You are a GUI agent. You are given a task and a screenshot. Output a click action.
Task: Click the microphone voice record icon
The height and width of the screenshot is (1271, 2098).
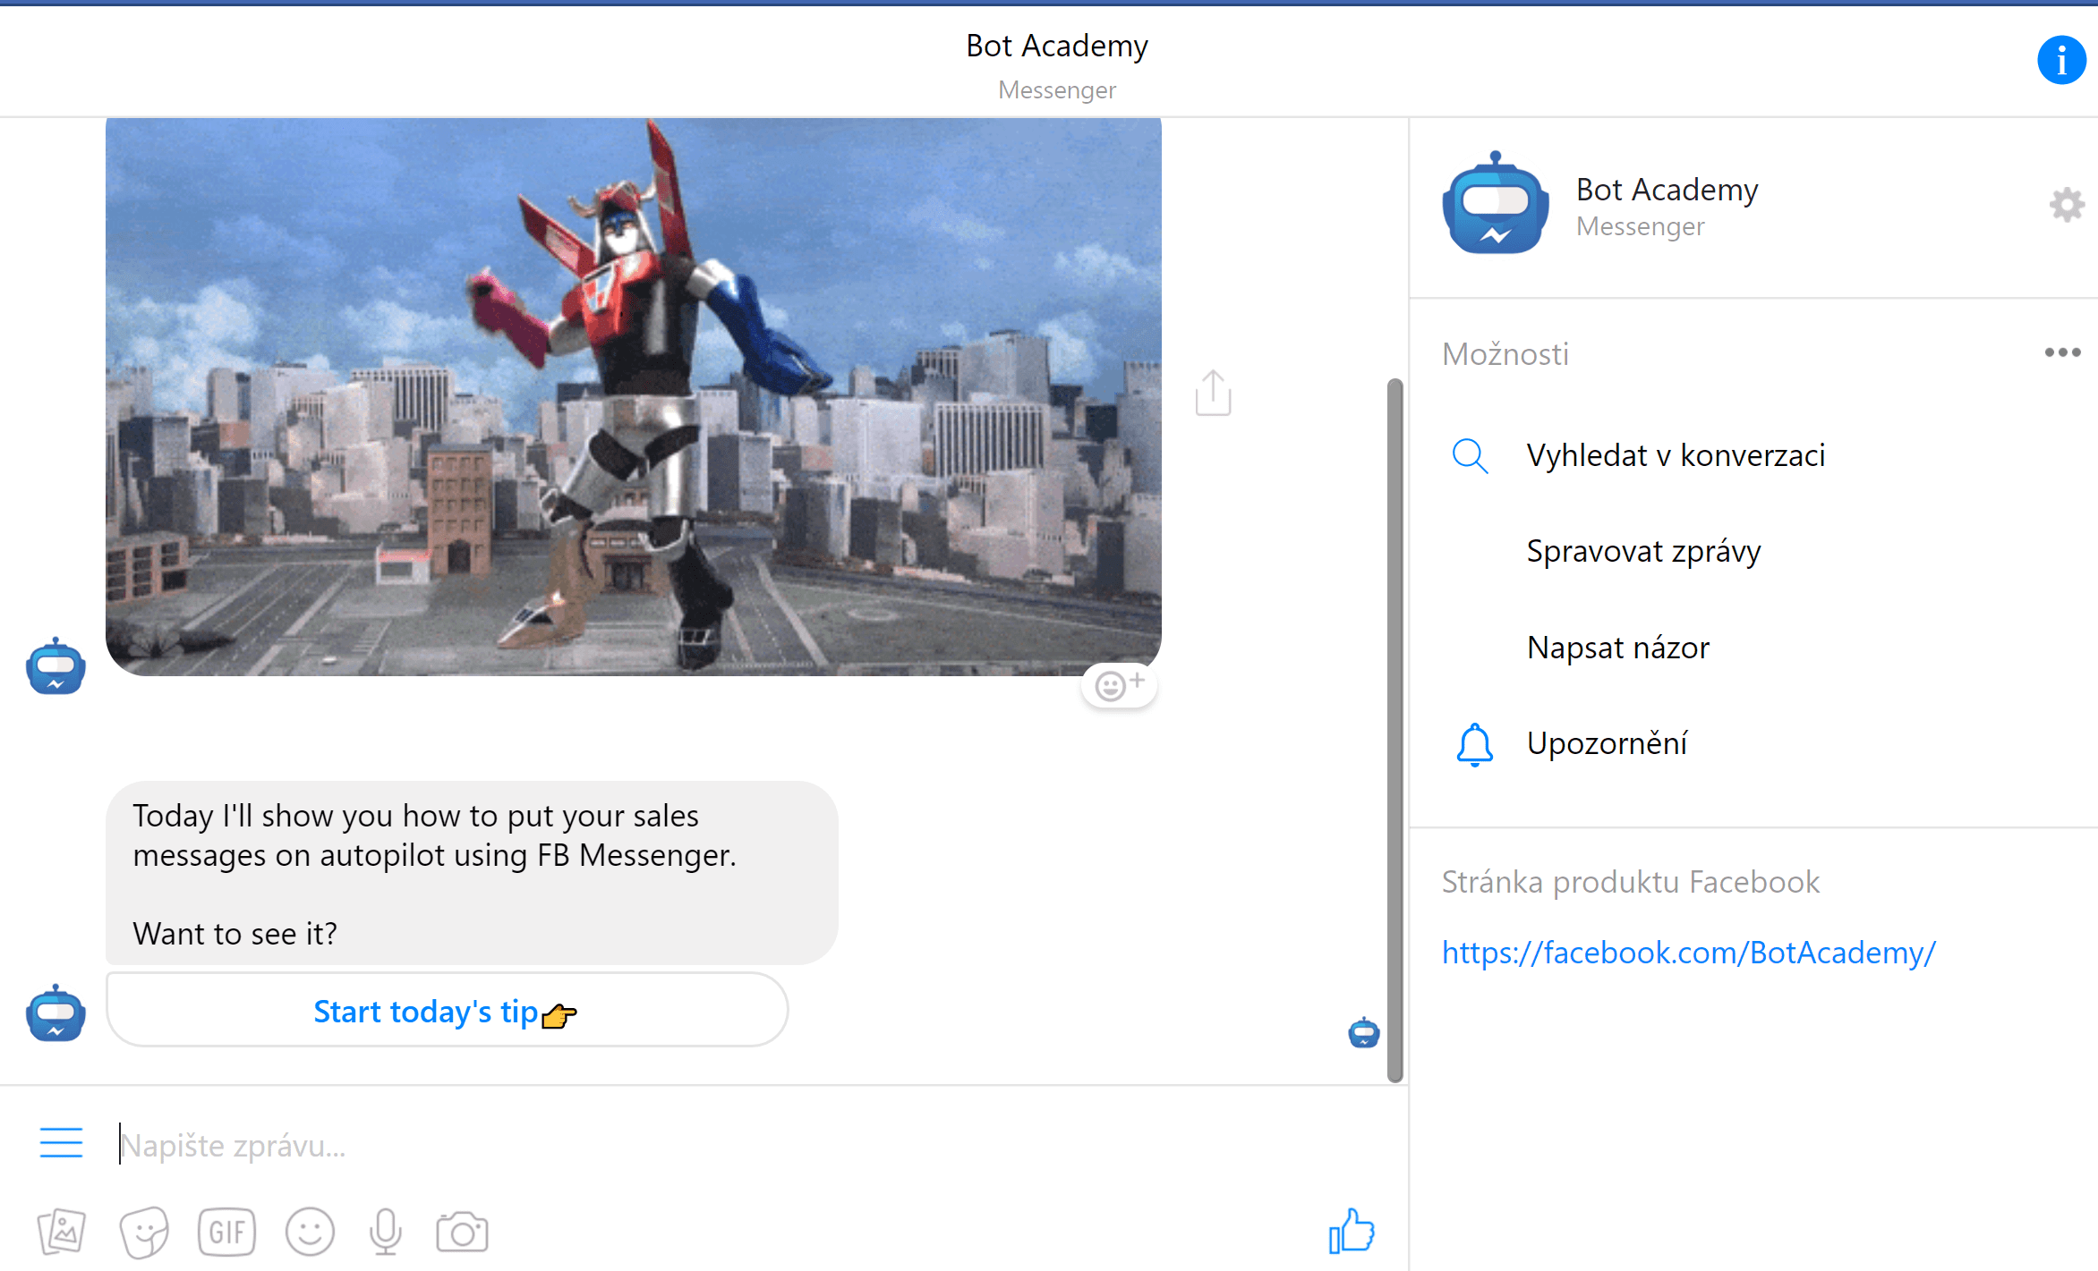385,1233
